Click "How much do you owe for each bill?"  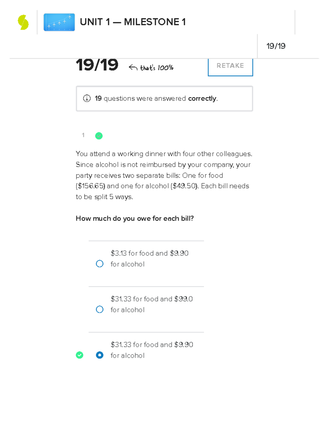(x=135, y=218)
